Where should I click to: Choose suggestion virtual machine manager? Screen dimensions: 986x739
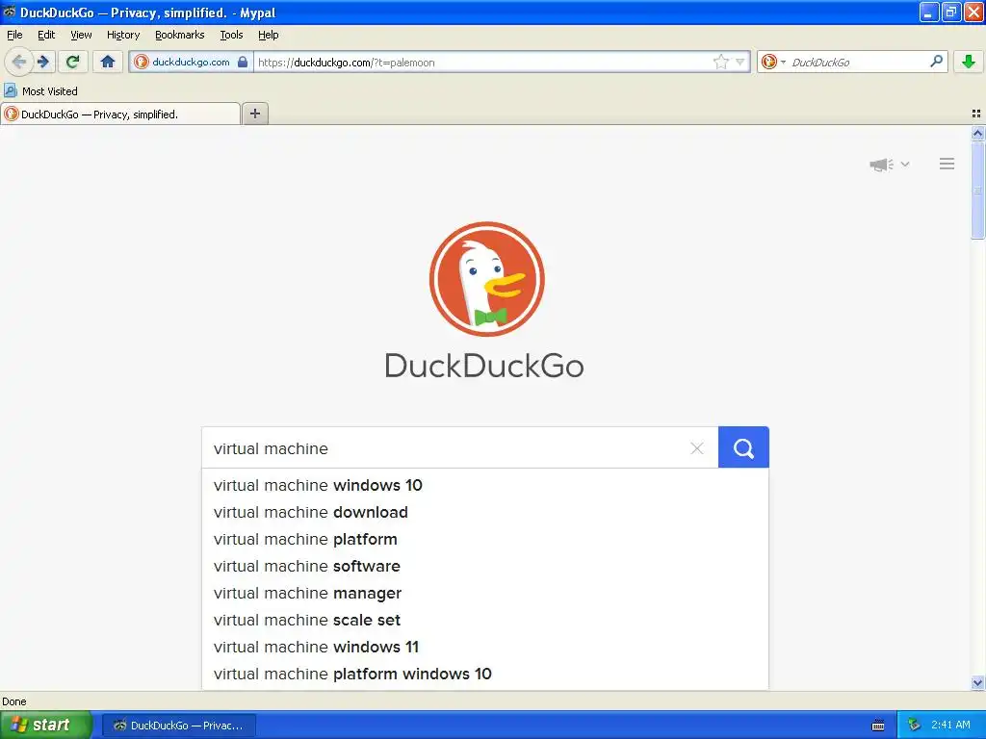[485, 593]
